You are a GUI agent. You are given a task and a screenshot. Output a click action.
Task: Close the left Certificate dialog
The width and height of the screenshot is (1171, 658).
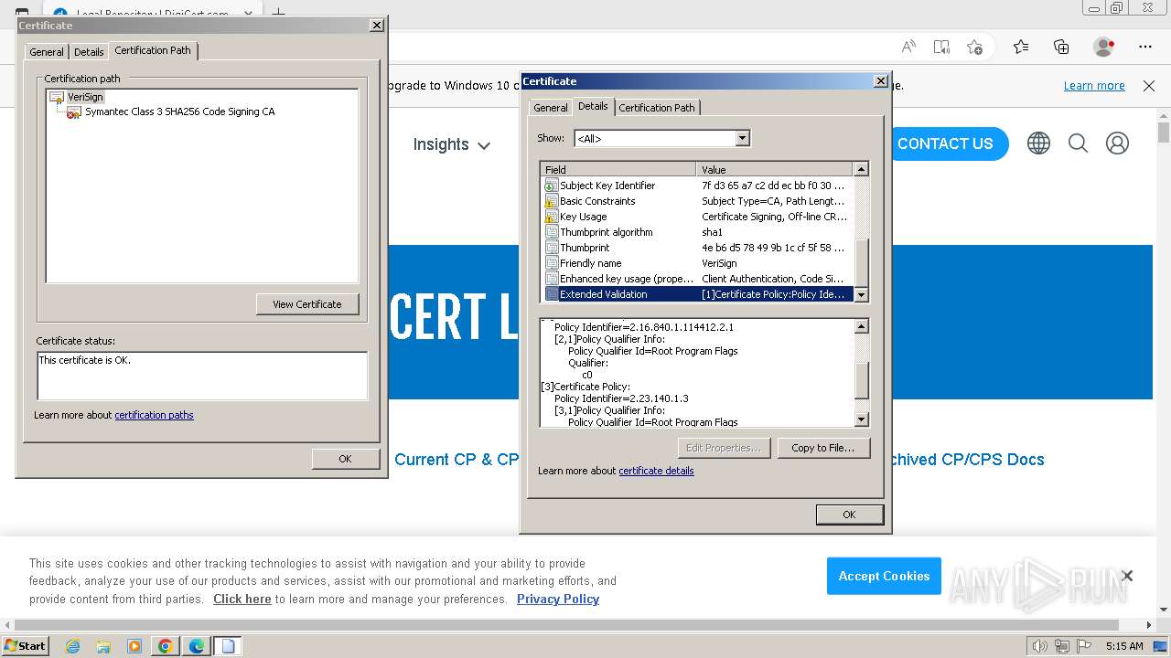point(377,26)
